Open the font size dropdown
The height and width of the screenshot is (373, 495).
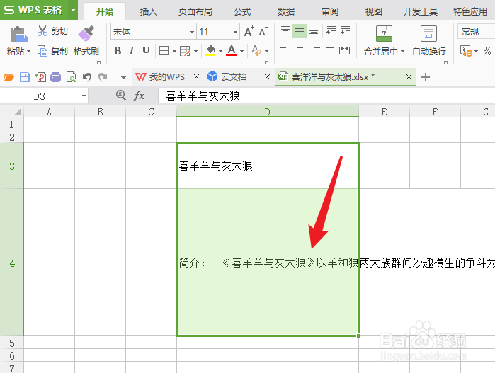click(x=235, y=32)
